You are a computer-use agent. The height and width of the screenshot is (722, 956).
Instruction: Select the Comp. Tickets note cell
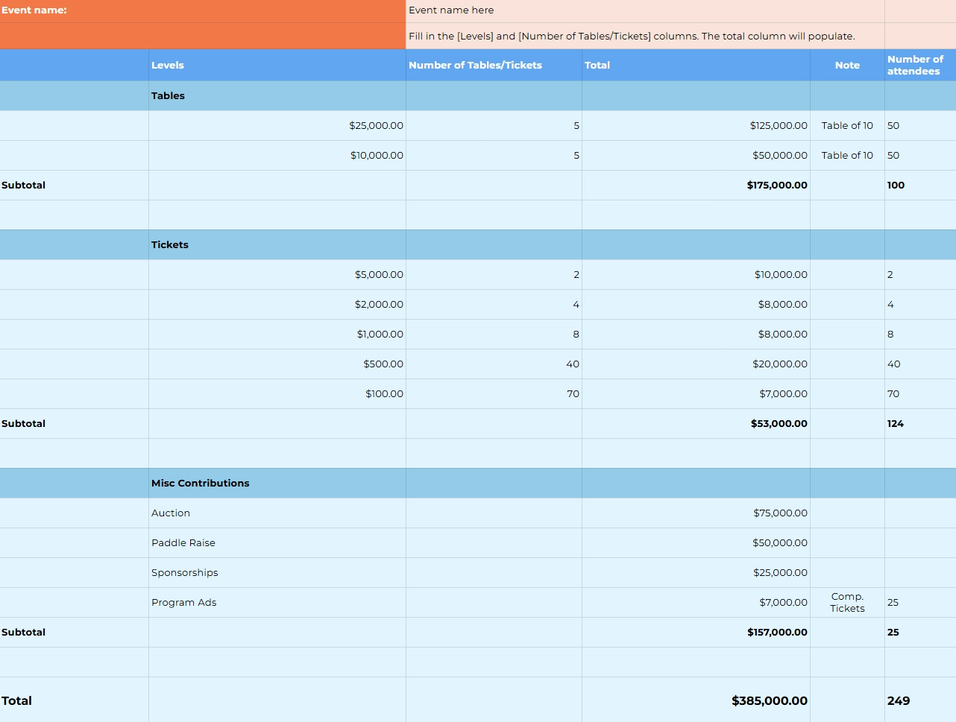[x=847, y=602]
